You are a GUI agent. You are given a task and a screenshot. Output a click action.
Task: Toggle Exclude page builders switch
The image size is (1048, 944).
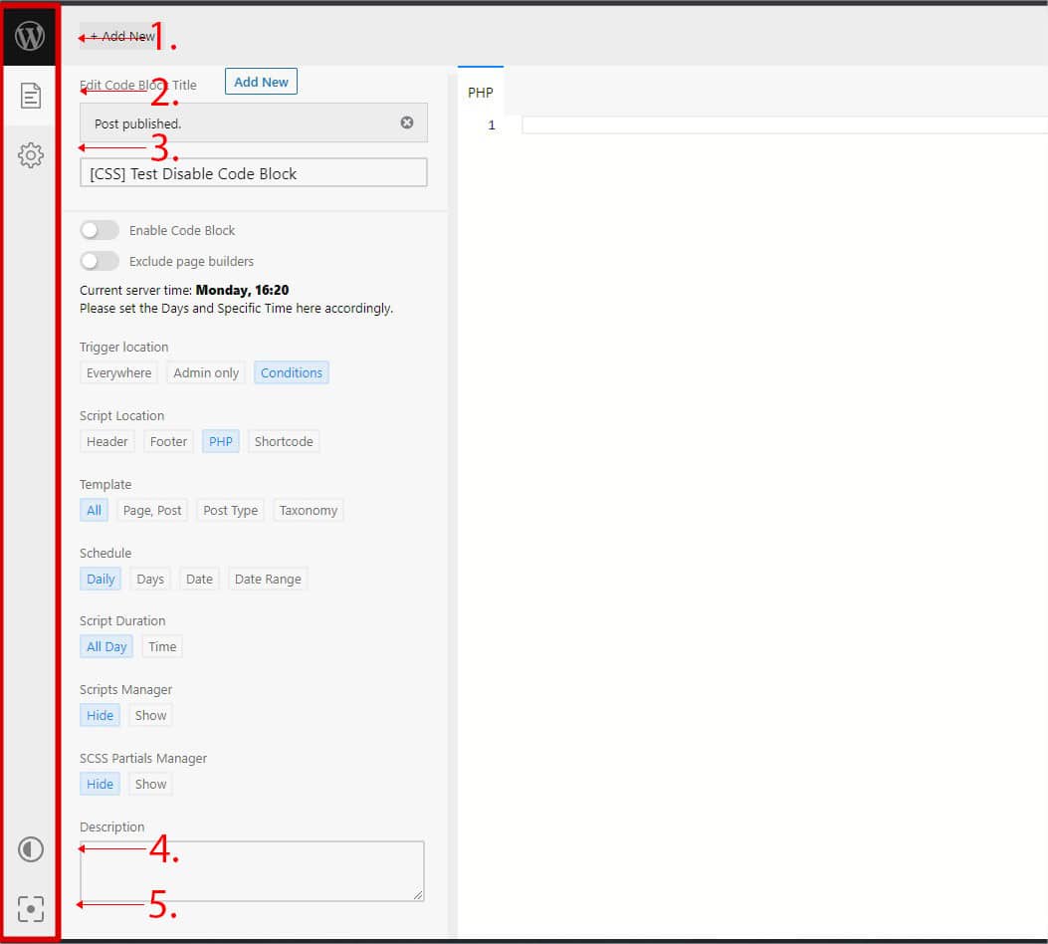pos(100,261)
